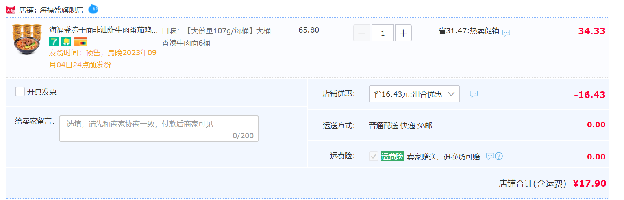
Task: Click the green 7-day return badge
Action: [x=54, y=41]
